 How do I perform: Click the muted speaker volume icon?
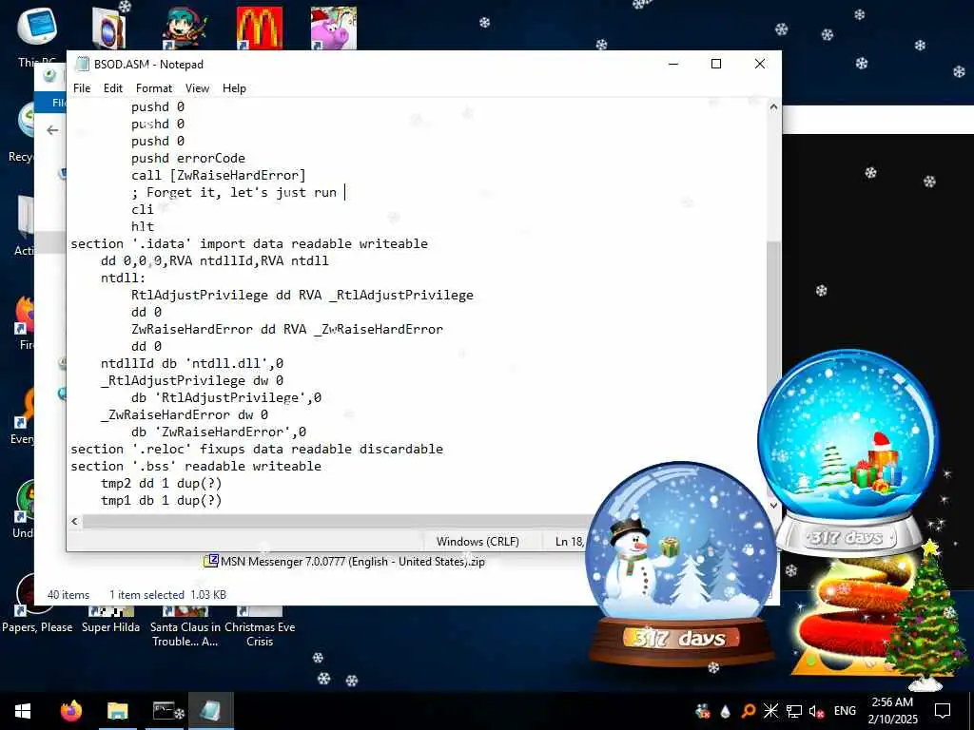coord(817,711)
